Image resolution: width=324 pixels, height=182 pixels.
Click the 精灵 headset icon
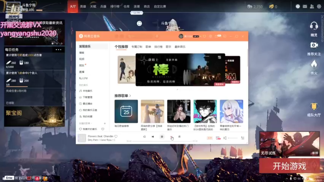[x=314, y=26]
